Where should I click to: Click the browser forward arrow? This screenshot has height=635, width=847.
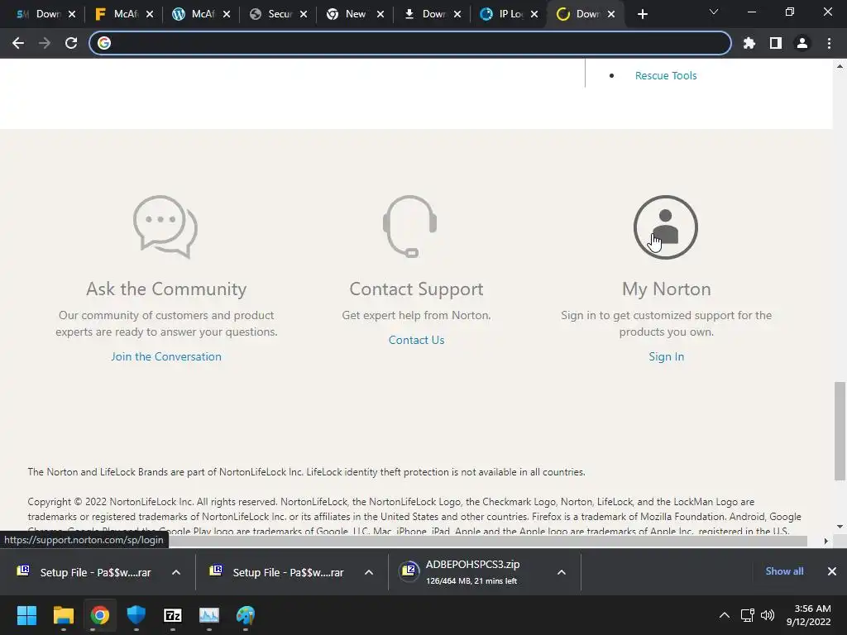coord(45,43)
